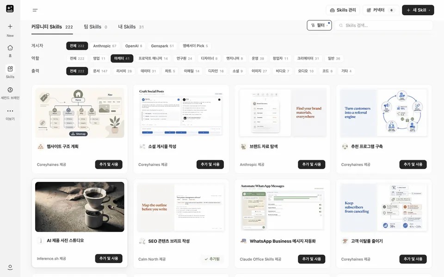The image size is (444, 277).
Task: Open Skills 관리
Action: pyautogui.click(x=343, y=10)
